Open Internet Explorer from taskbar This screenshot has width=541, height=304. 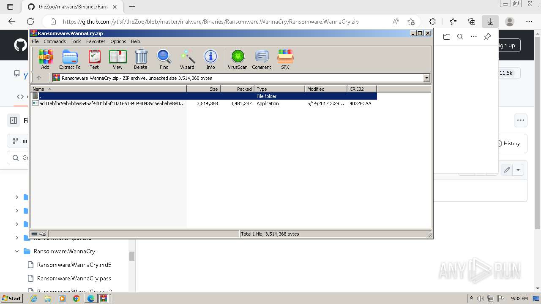tap(33, 299)
